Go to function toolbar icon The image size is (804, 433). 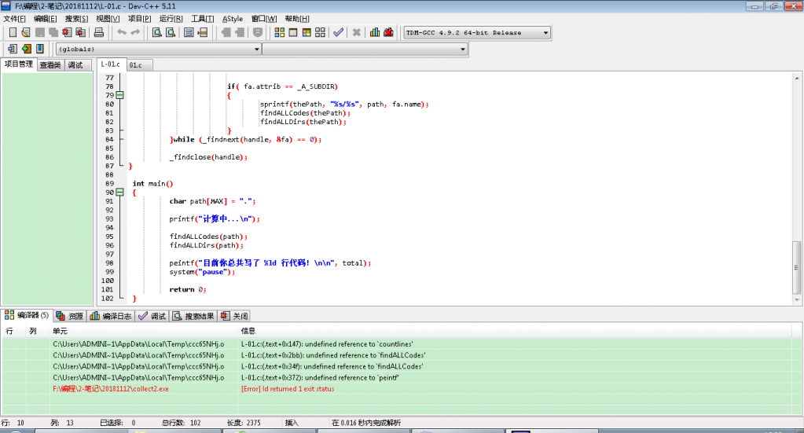189,32
